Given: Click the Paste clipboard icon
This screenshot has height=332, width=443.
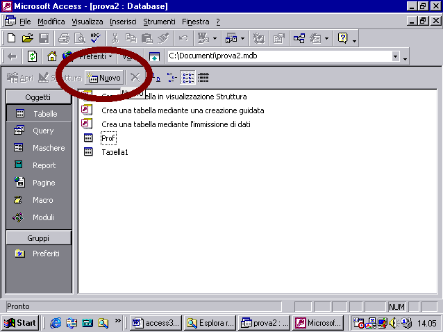Looking at the screenshot, I should 147,38.
